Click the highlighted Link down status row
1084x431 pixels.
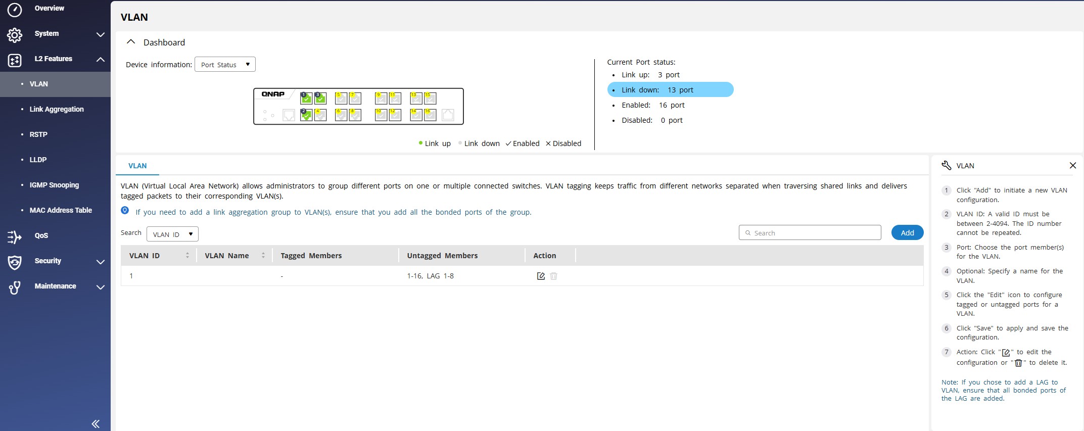pos(670,89)
